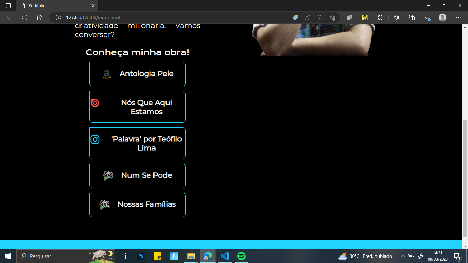This screenshot has height=263, width=468.
Task: Open the Antologia Pele link
Action: [137, 74]
